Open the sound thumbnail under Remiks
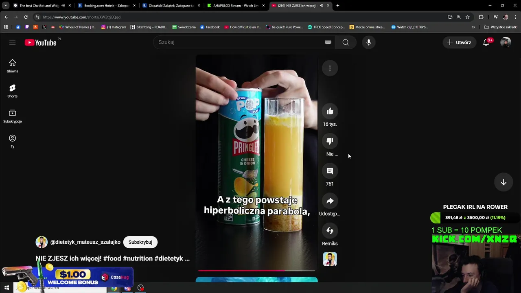The height and width of the screenshot is (293, 521). pyautogui.click(x=330, y=259)
